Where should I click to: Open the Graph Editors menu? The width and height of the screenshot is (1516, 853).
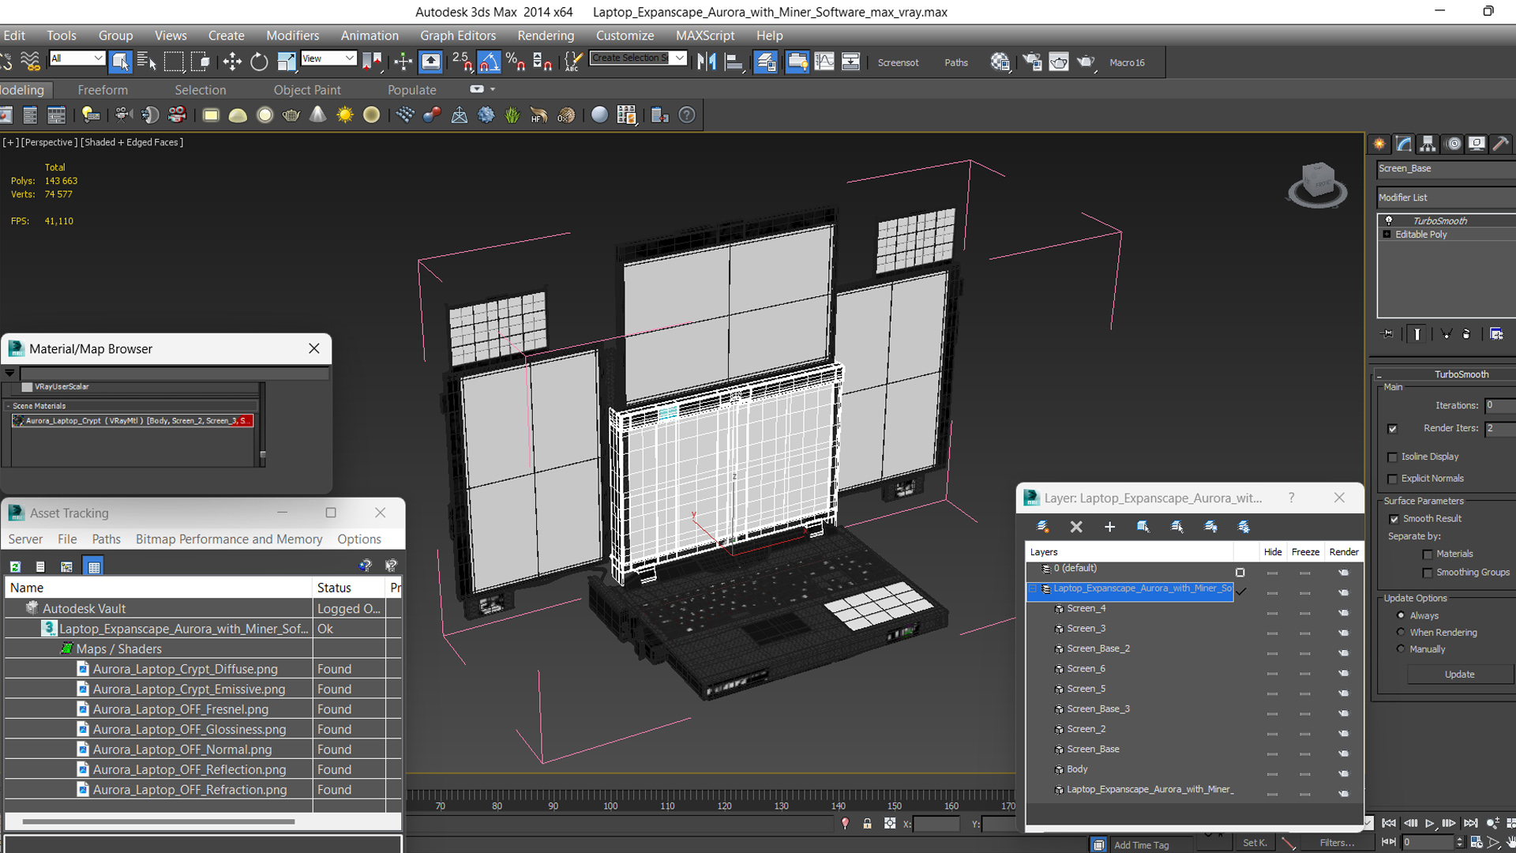point(458,36)
